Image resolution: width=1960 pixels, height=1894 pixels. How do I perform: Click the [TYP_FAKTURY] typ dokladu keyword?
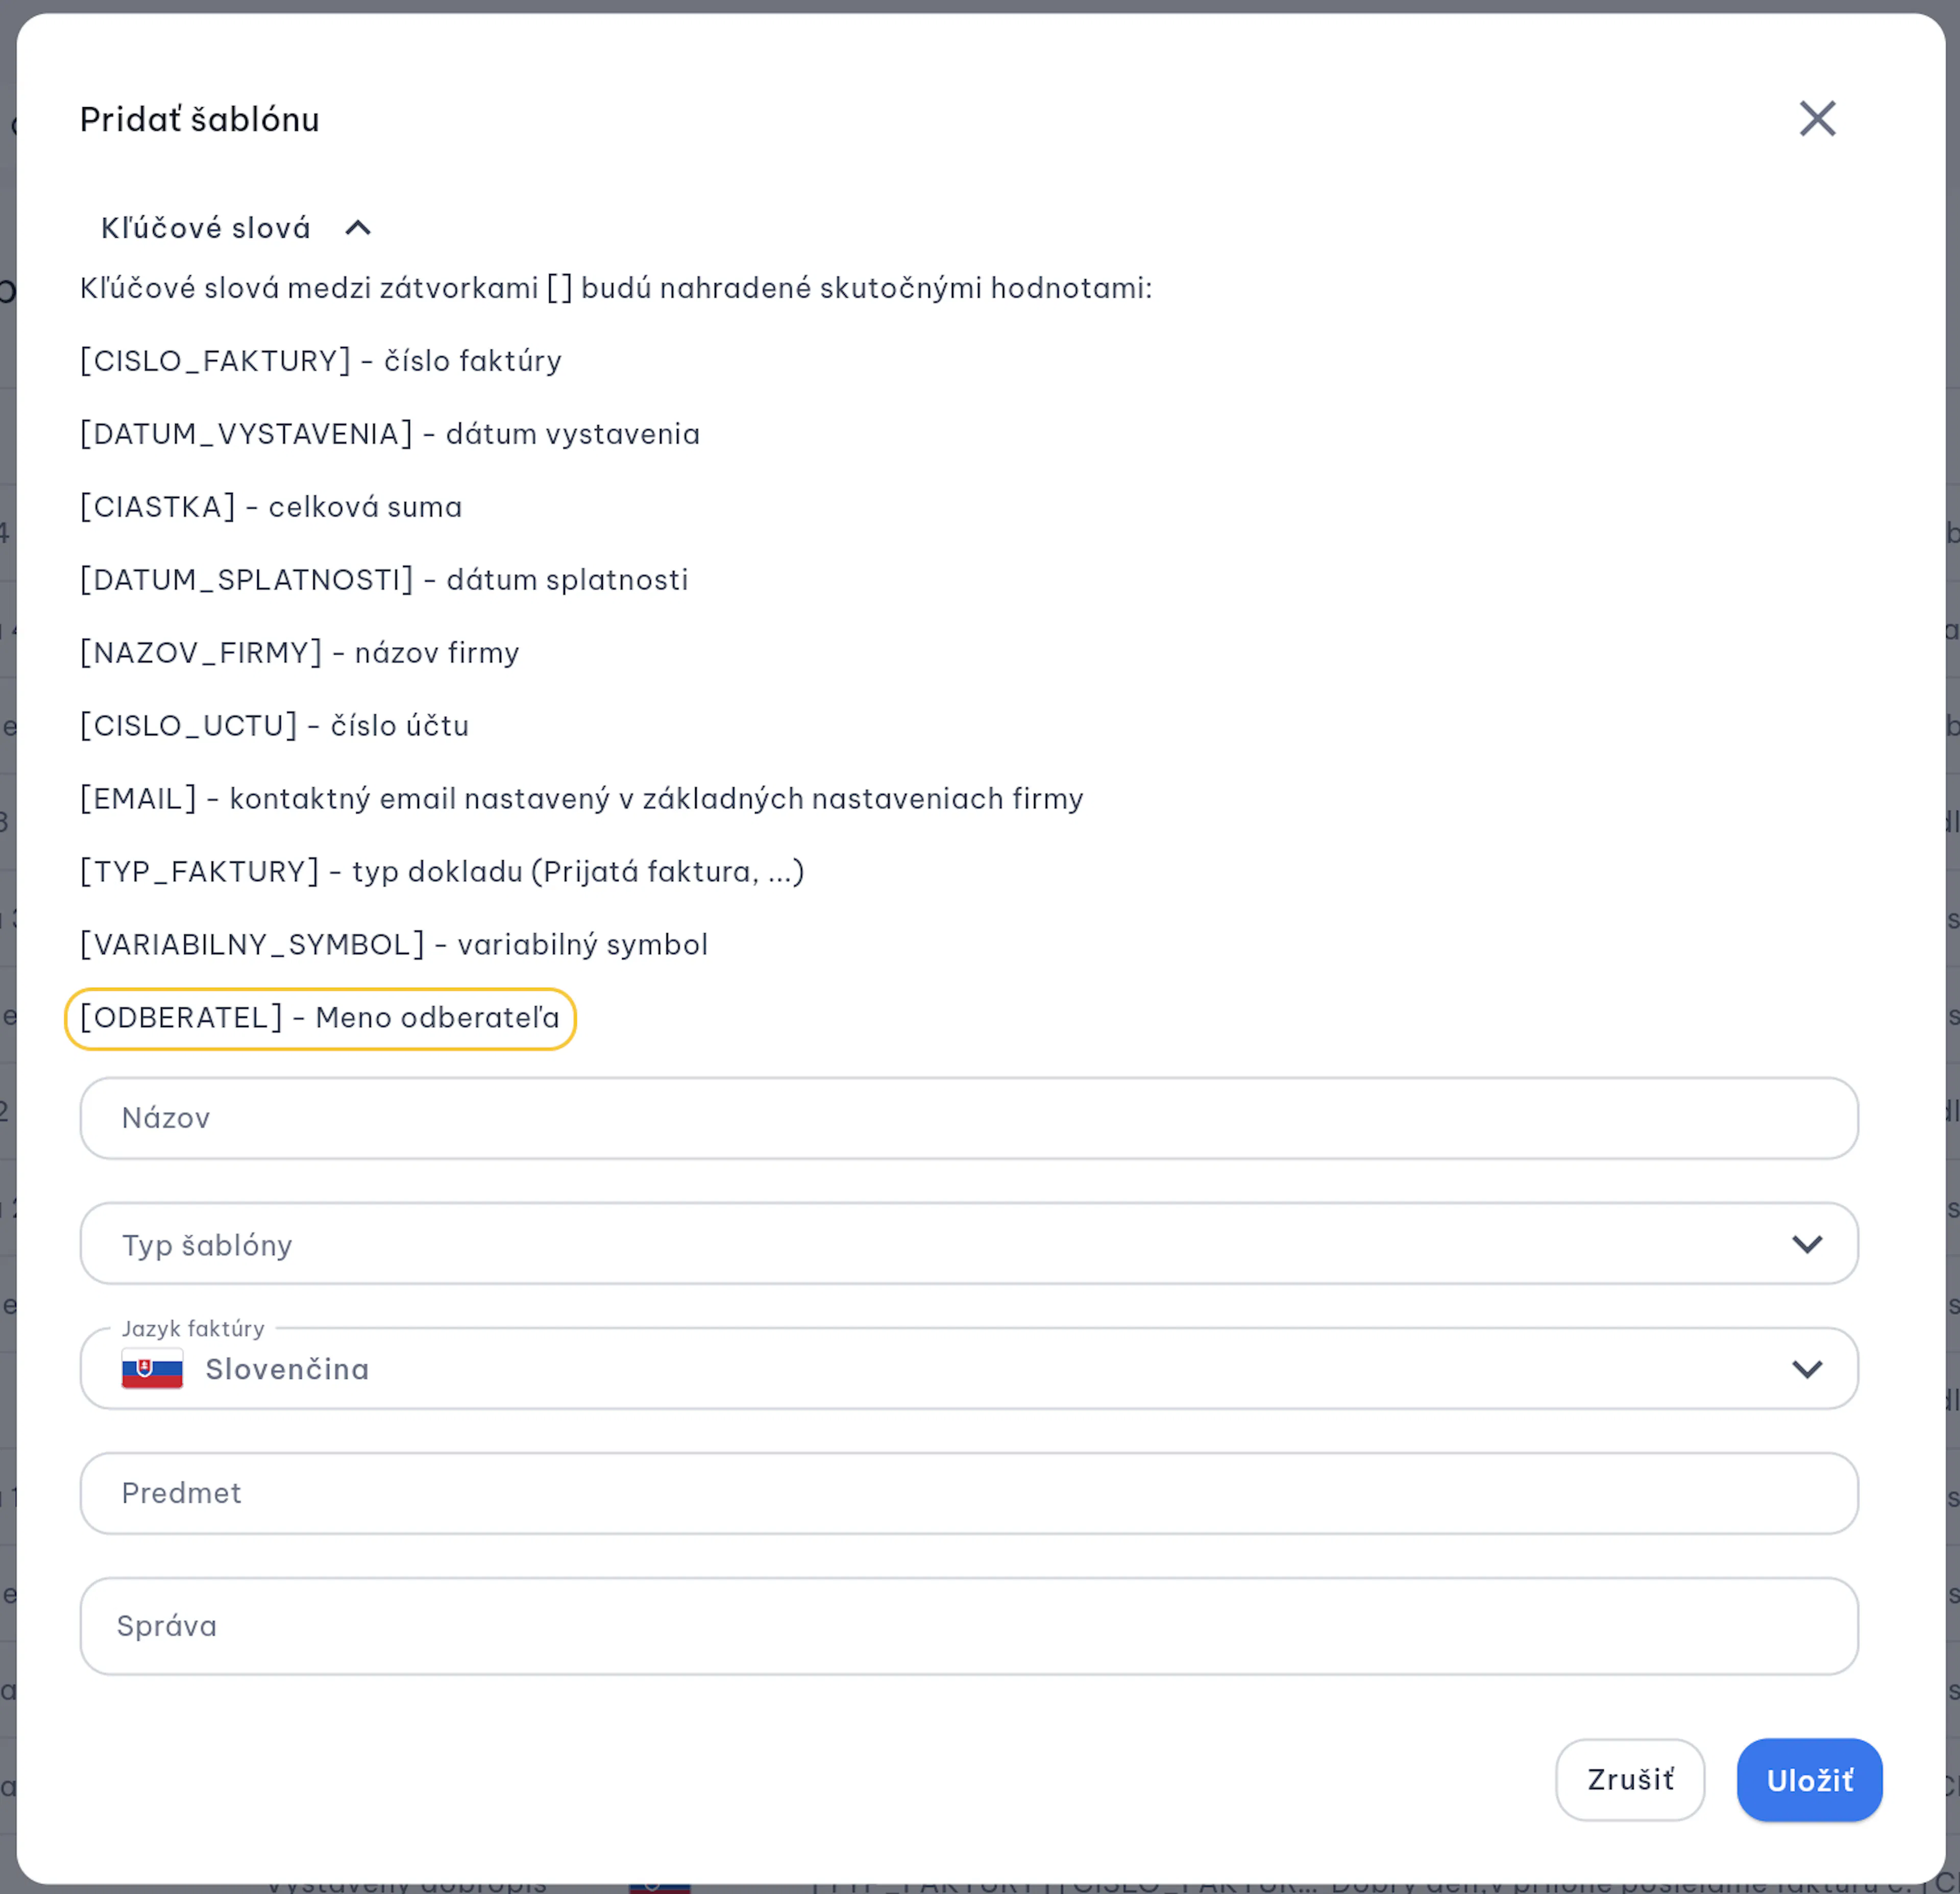(x=442, y=871)
